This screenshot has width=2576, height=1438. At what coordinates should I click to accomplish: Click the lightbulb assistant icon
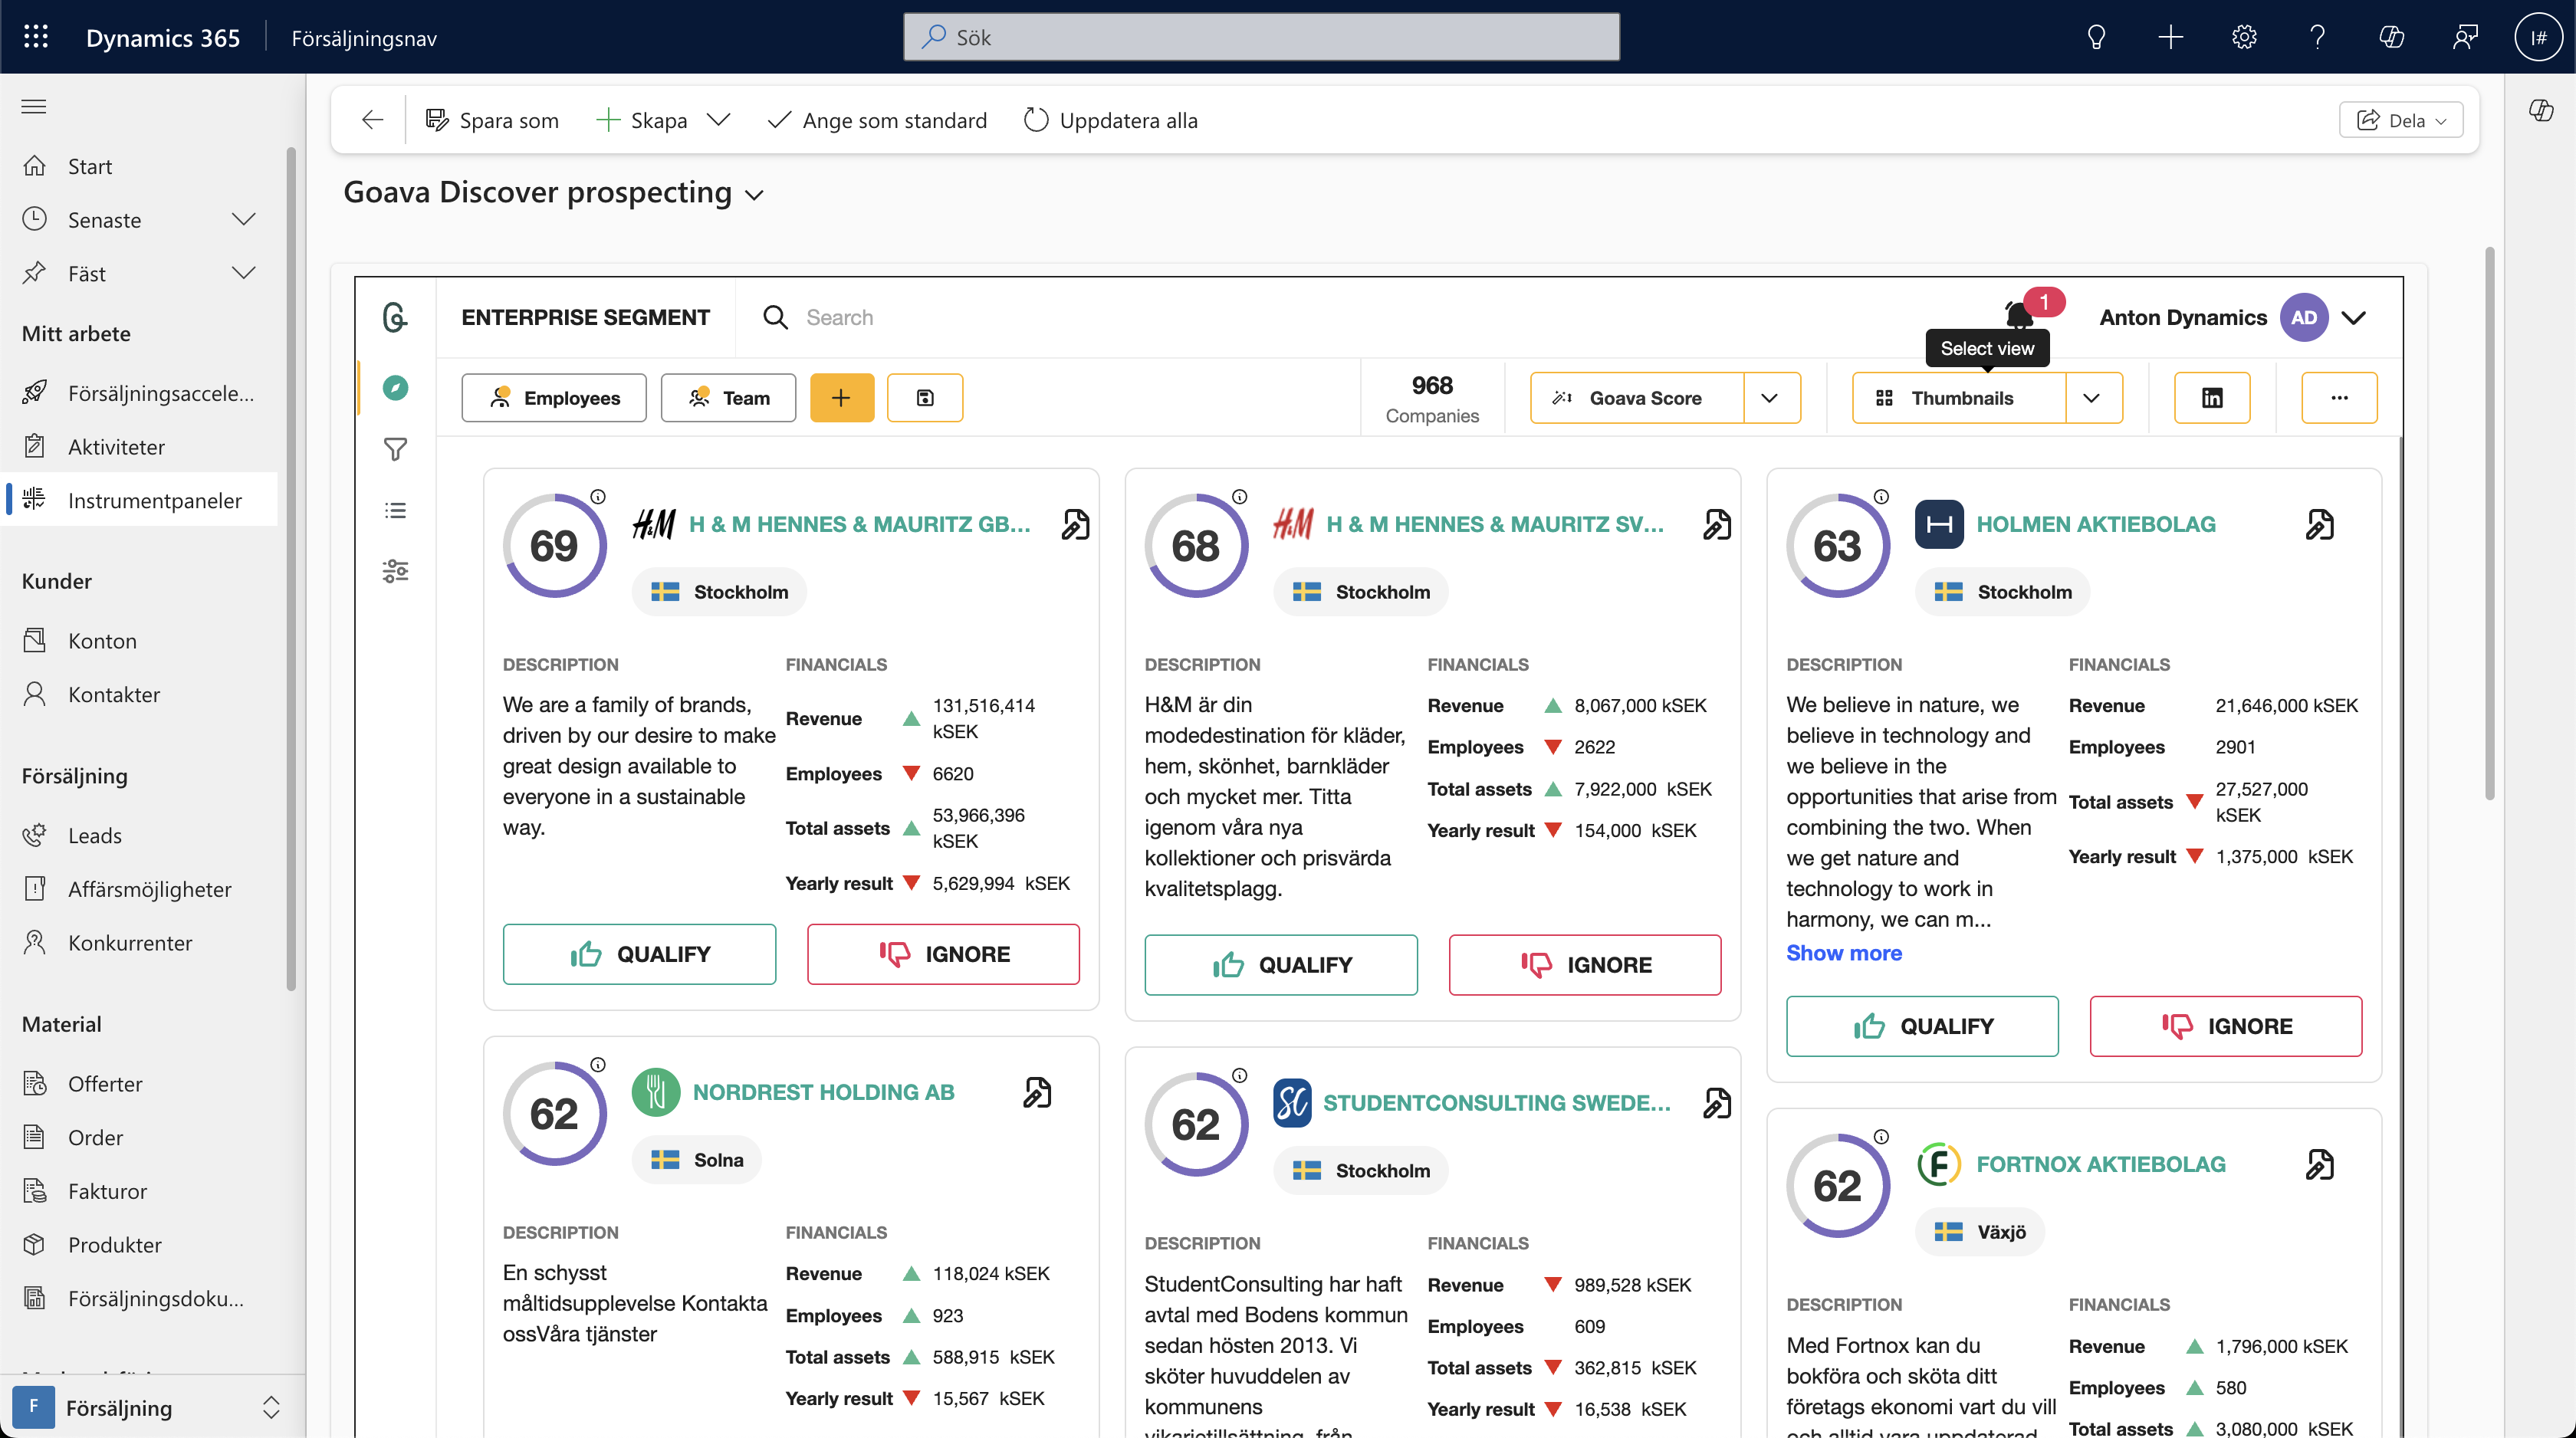[2096, 37]
